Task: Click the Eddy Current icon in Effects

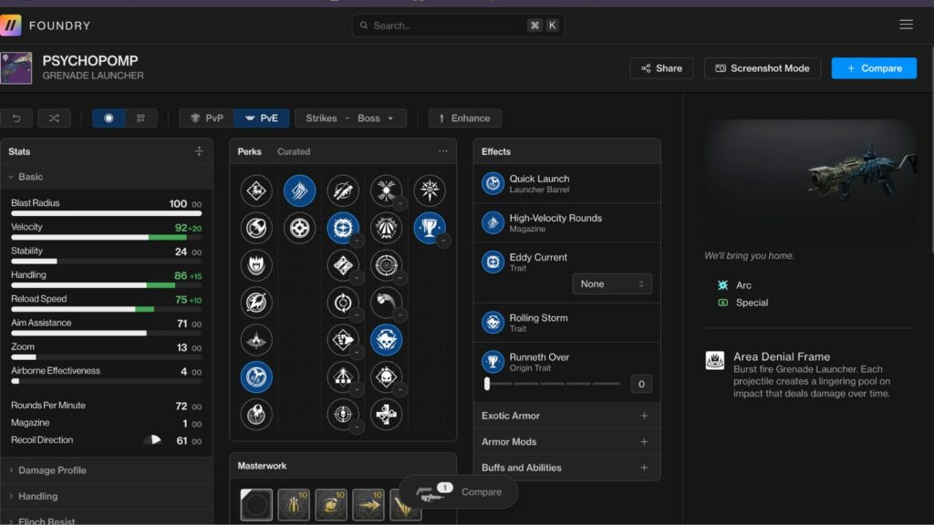Action: coord(493,262)
